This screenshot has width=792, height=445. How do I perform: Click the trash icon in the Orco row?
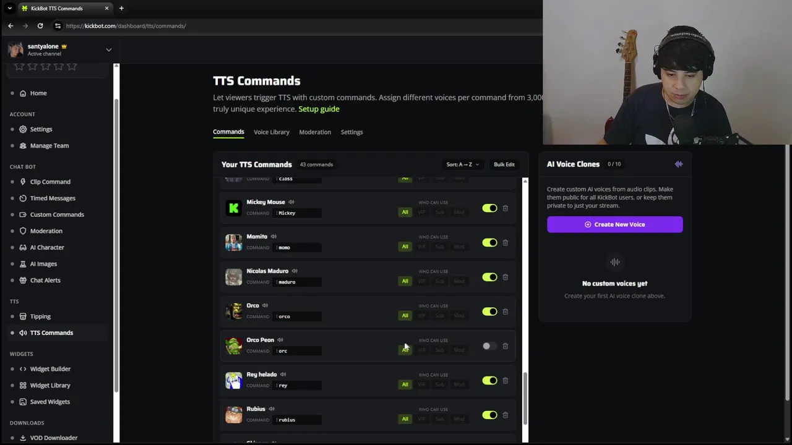(x=505, y=311)
